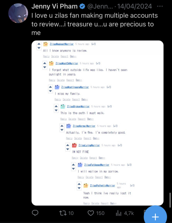Image resolution: width=172 pixels, height=223 pixels.
Task: Tap the @Jenn... username handle
Action: (x=100, y=6)
